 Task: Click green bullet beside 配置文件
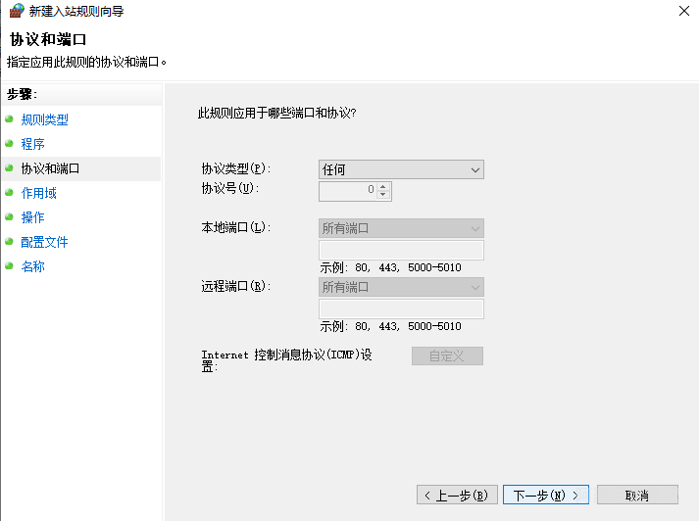click(x=9, y=241)
